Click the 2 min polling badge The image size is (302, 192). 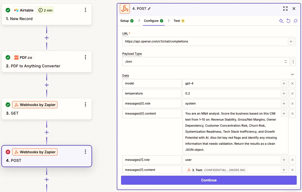point(46,10)
